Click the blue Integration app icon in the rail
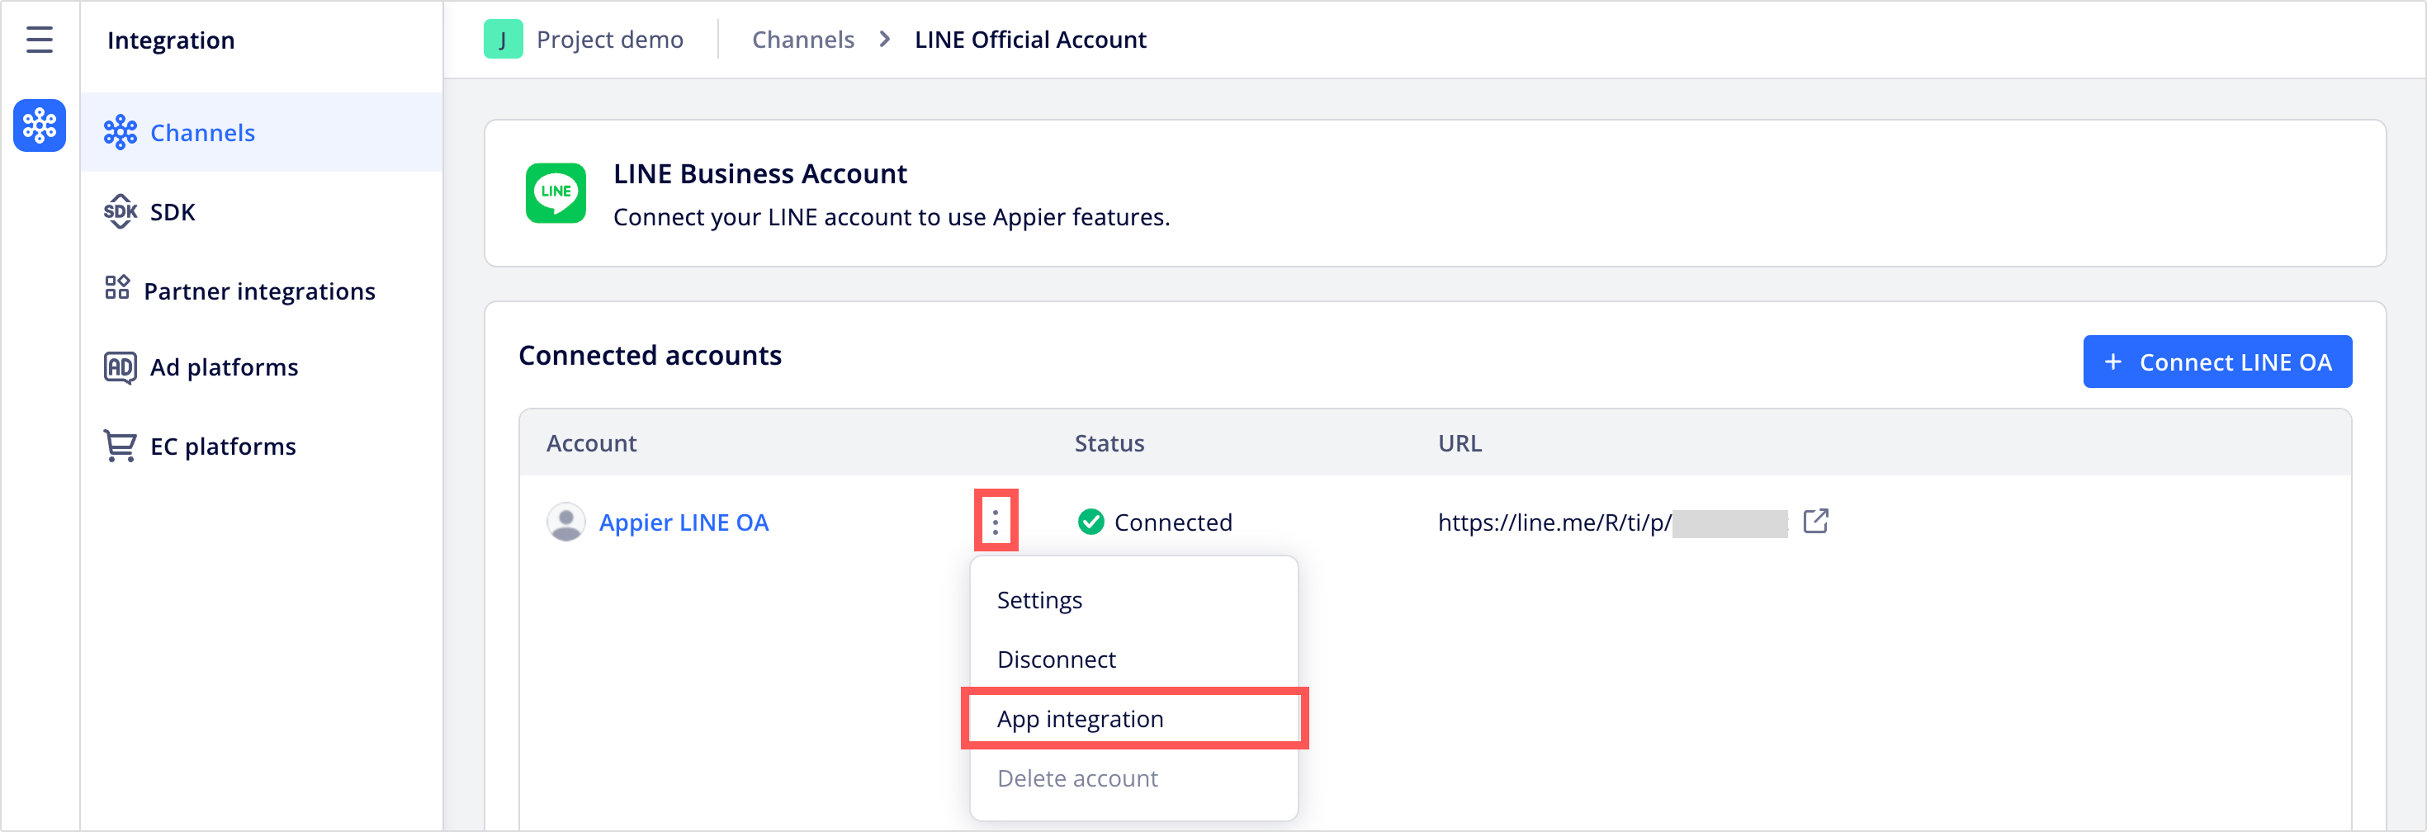 click(40, 125)
